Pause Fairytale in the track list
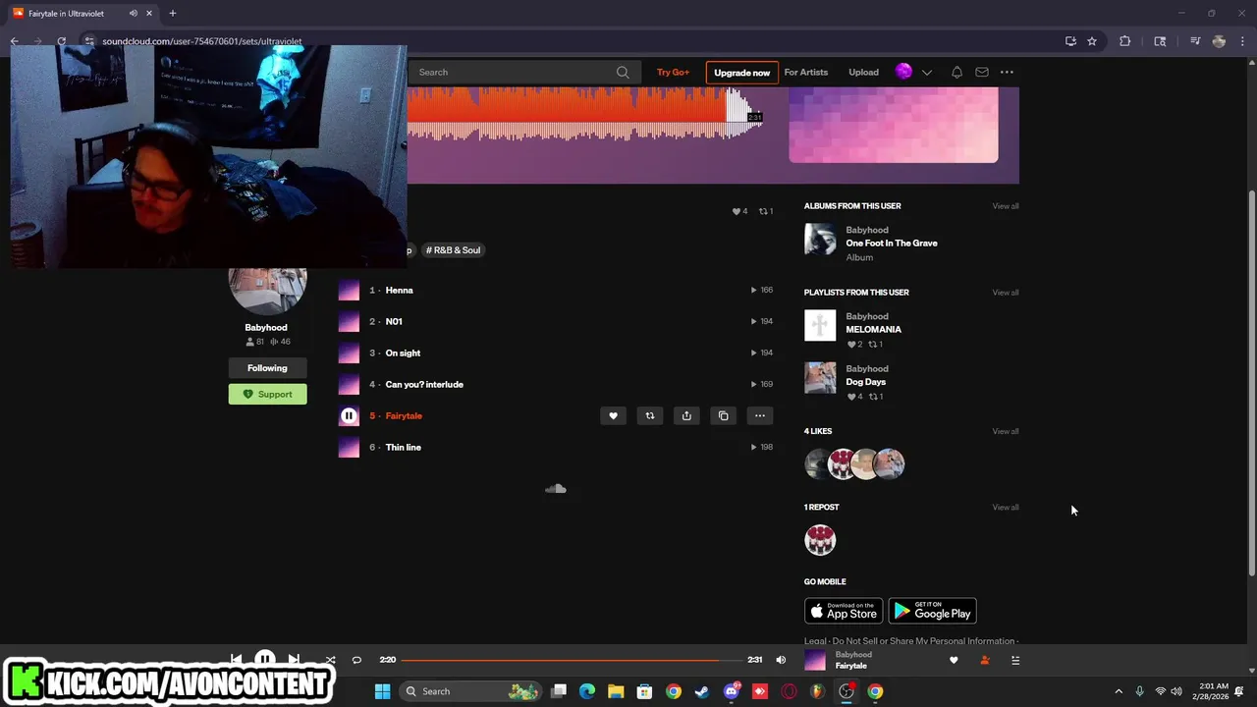The image size is (1257, 707). (x=349, y=415)
